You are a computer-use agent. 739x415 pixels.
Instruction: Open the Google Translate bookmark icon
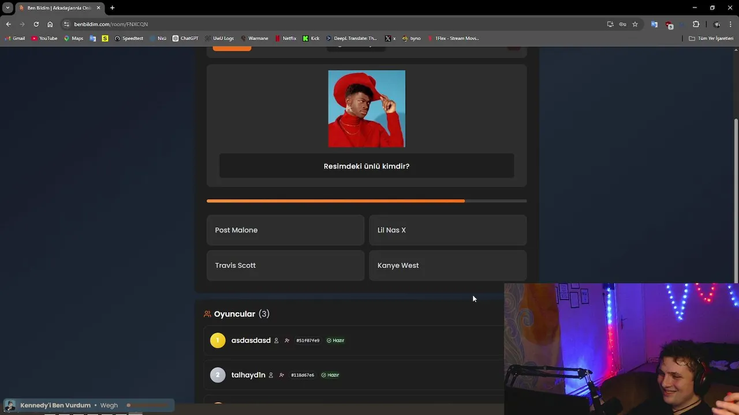[93, 38]
